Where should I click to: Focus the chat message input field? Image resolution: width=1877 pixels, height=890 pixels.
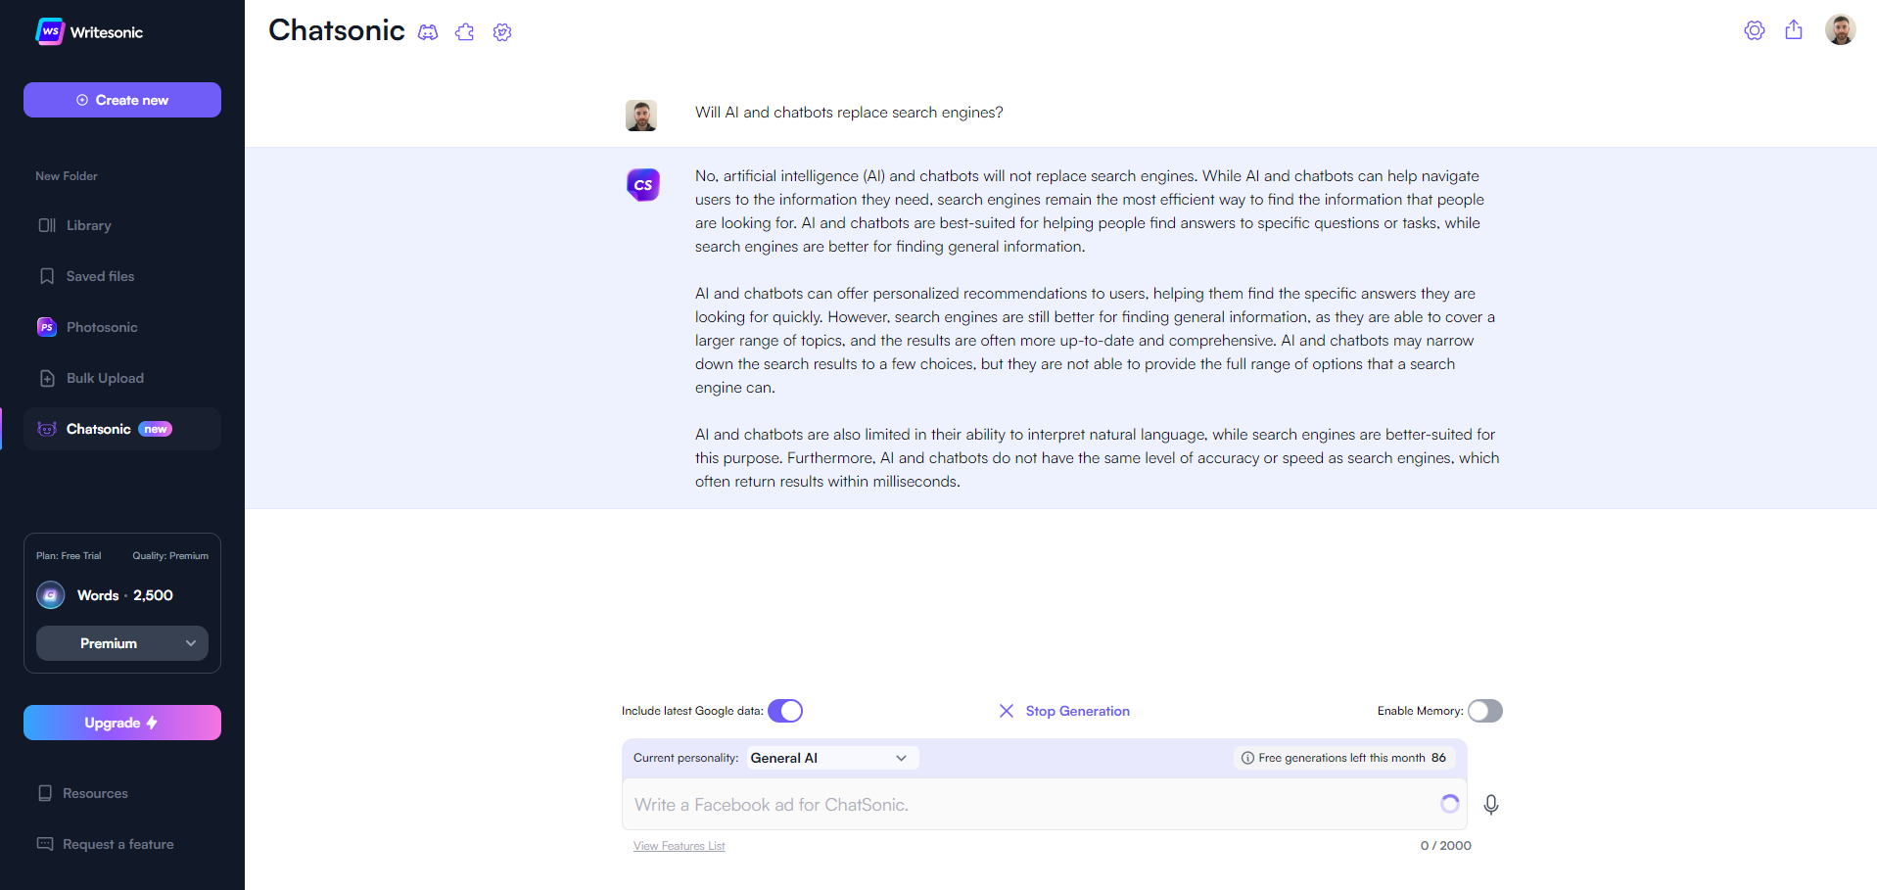(x=1028, y=805)
